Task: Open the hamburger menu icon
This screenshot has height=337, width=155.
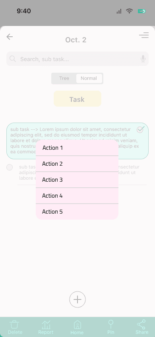Action: pyautogui.click(x=144, y=35)
